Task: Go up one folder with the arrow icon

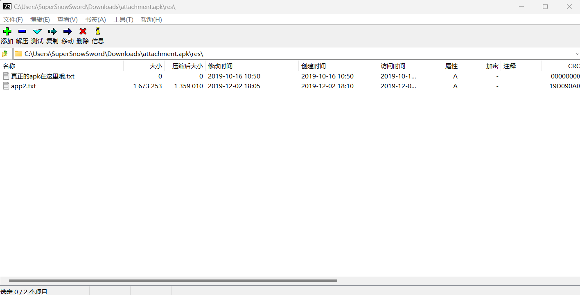Action: [5, 54]
